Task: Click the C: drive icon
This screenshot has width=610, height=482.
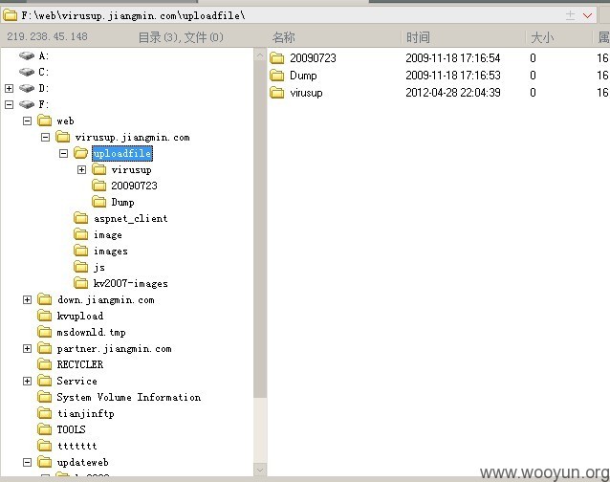Action: point(27,72)
